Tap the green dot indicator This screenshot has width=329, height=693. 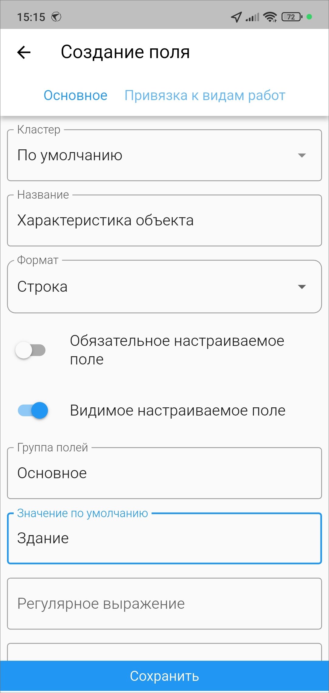[x=309, y=17]
